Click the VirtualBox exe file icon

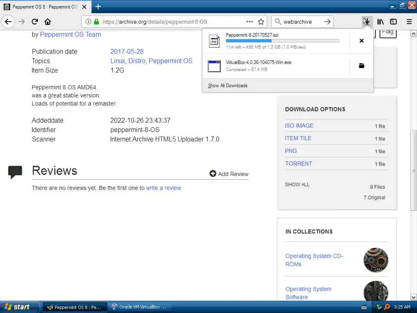pos(214,66)
